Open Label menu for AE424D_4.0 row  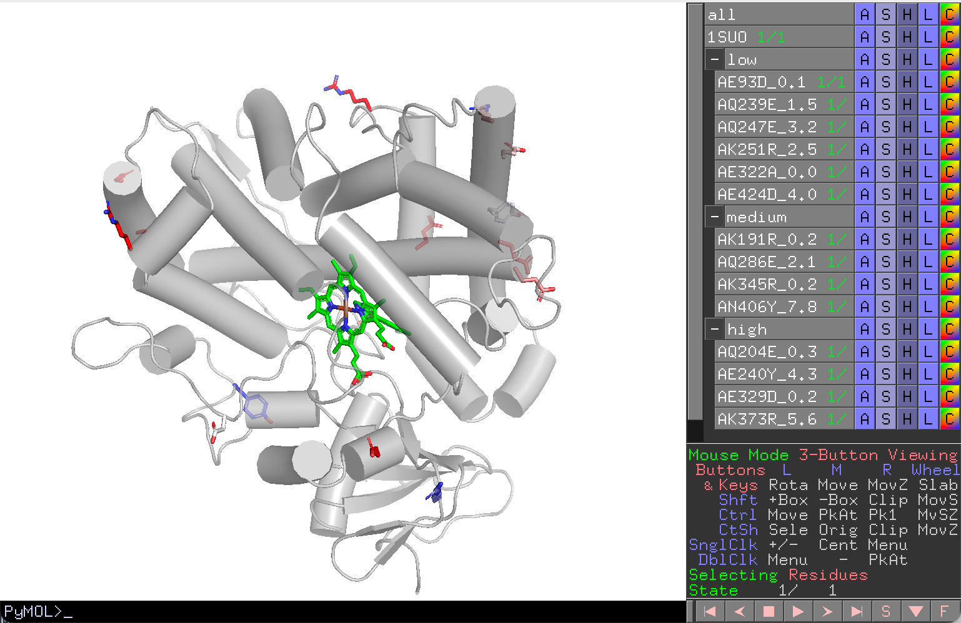(929, 194)
